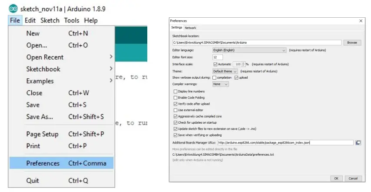This screenshot has height=192, width=371.
Task: Toggle Save when verifying or uploading
Action: click(176, 135)
